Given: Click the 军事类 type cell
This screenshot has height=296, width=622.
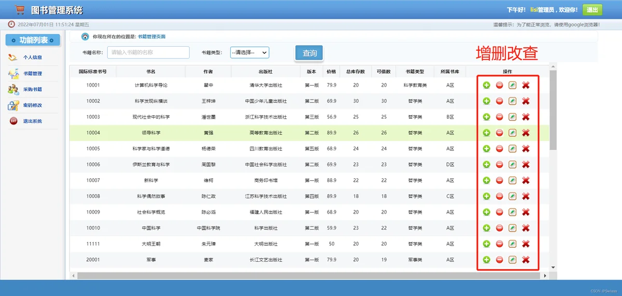Looking at the screenshot, I should pos(416,260).
